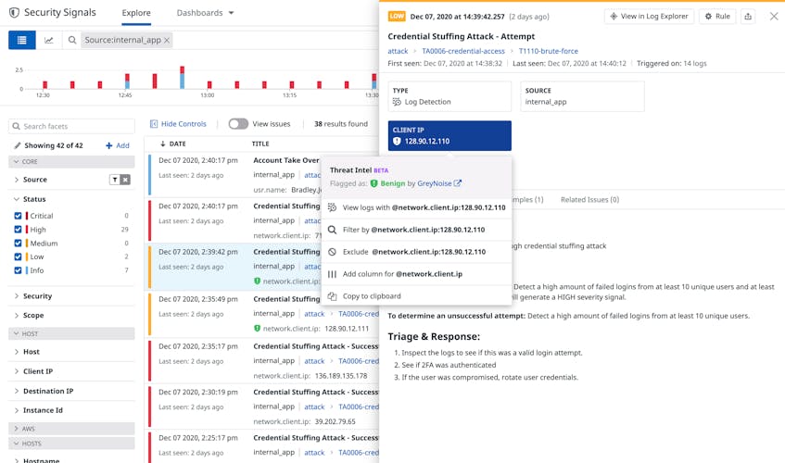The image size is (785, 463).
Task: Uncheck the Low status checkbox
Action: coord(18,257)
